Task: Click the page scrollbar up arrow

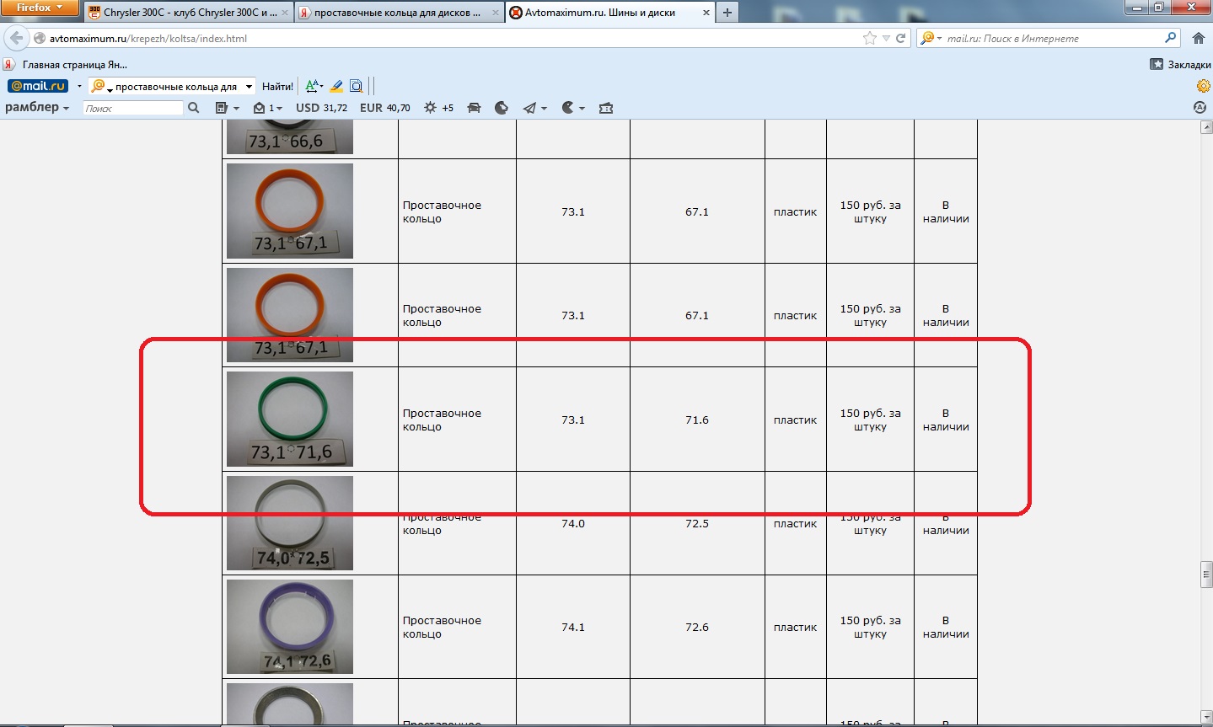Action: pos(1205,127)
